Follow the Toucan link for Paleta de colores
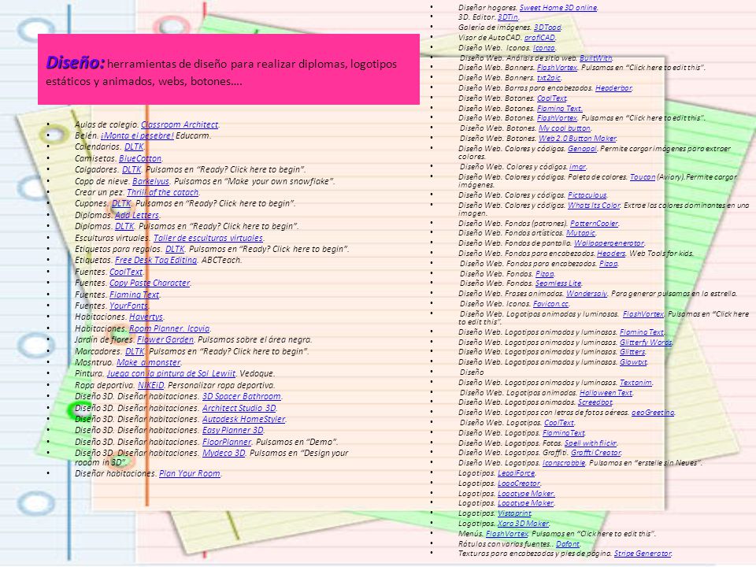This screenshot has height=567, width=756. click(x=643, y=177)
